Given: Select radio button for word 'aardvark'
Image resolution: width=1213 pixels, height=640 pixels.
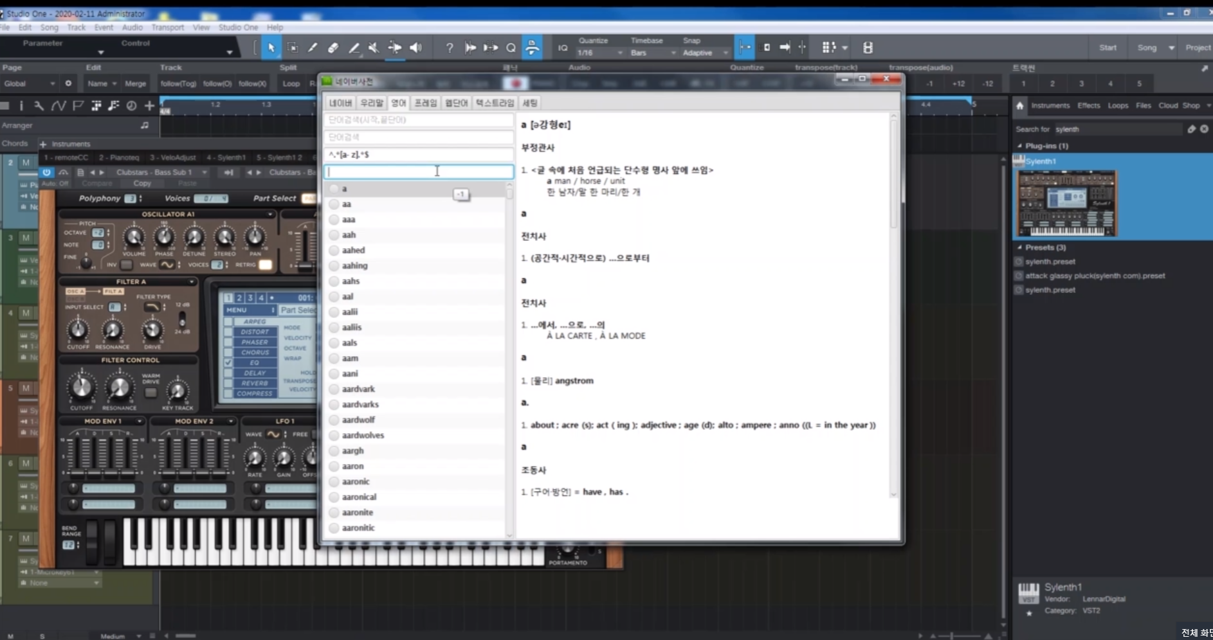Looking at the screenshot, I should coord(334,389).
